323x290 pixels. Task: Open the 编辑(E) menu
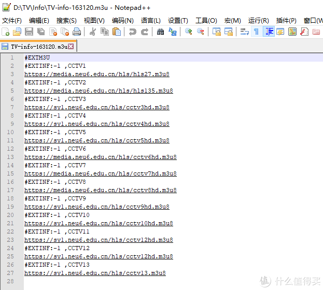39,21
